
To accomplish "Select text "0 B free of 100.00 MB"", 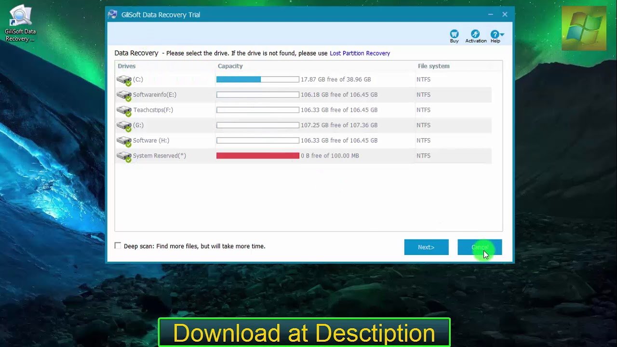I will 330,156.
